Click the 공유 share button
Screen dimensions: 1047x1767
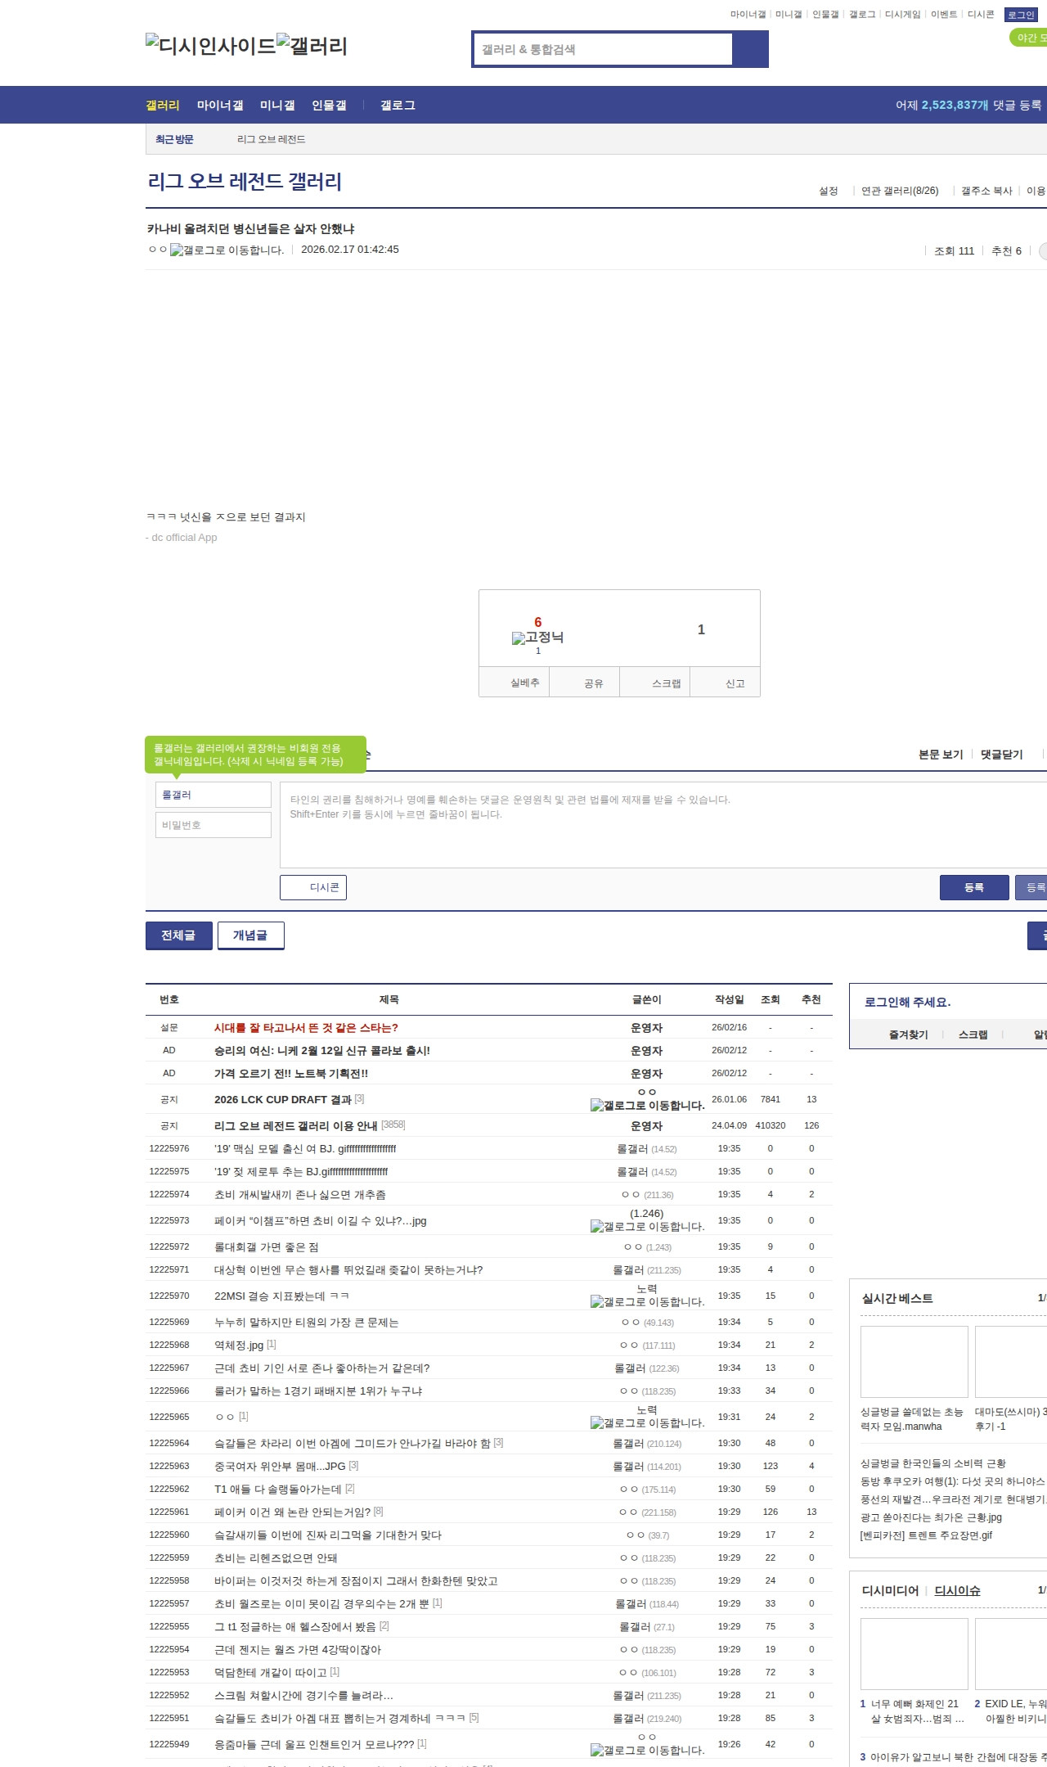pyautogui.click(x=585, y=683)
